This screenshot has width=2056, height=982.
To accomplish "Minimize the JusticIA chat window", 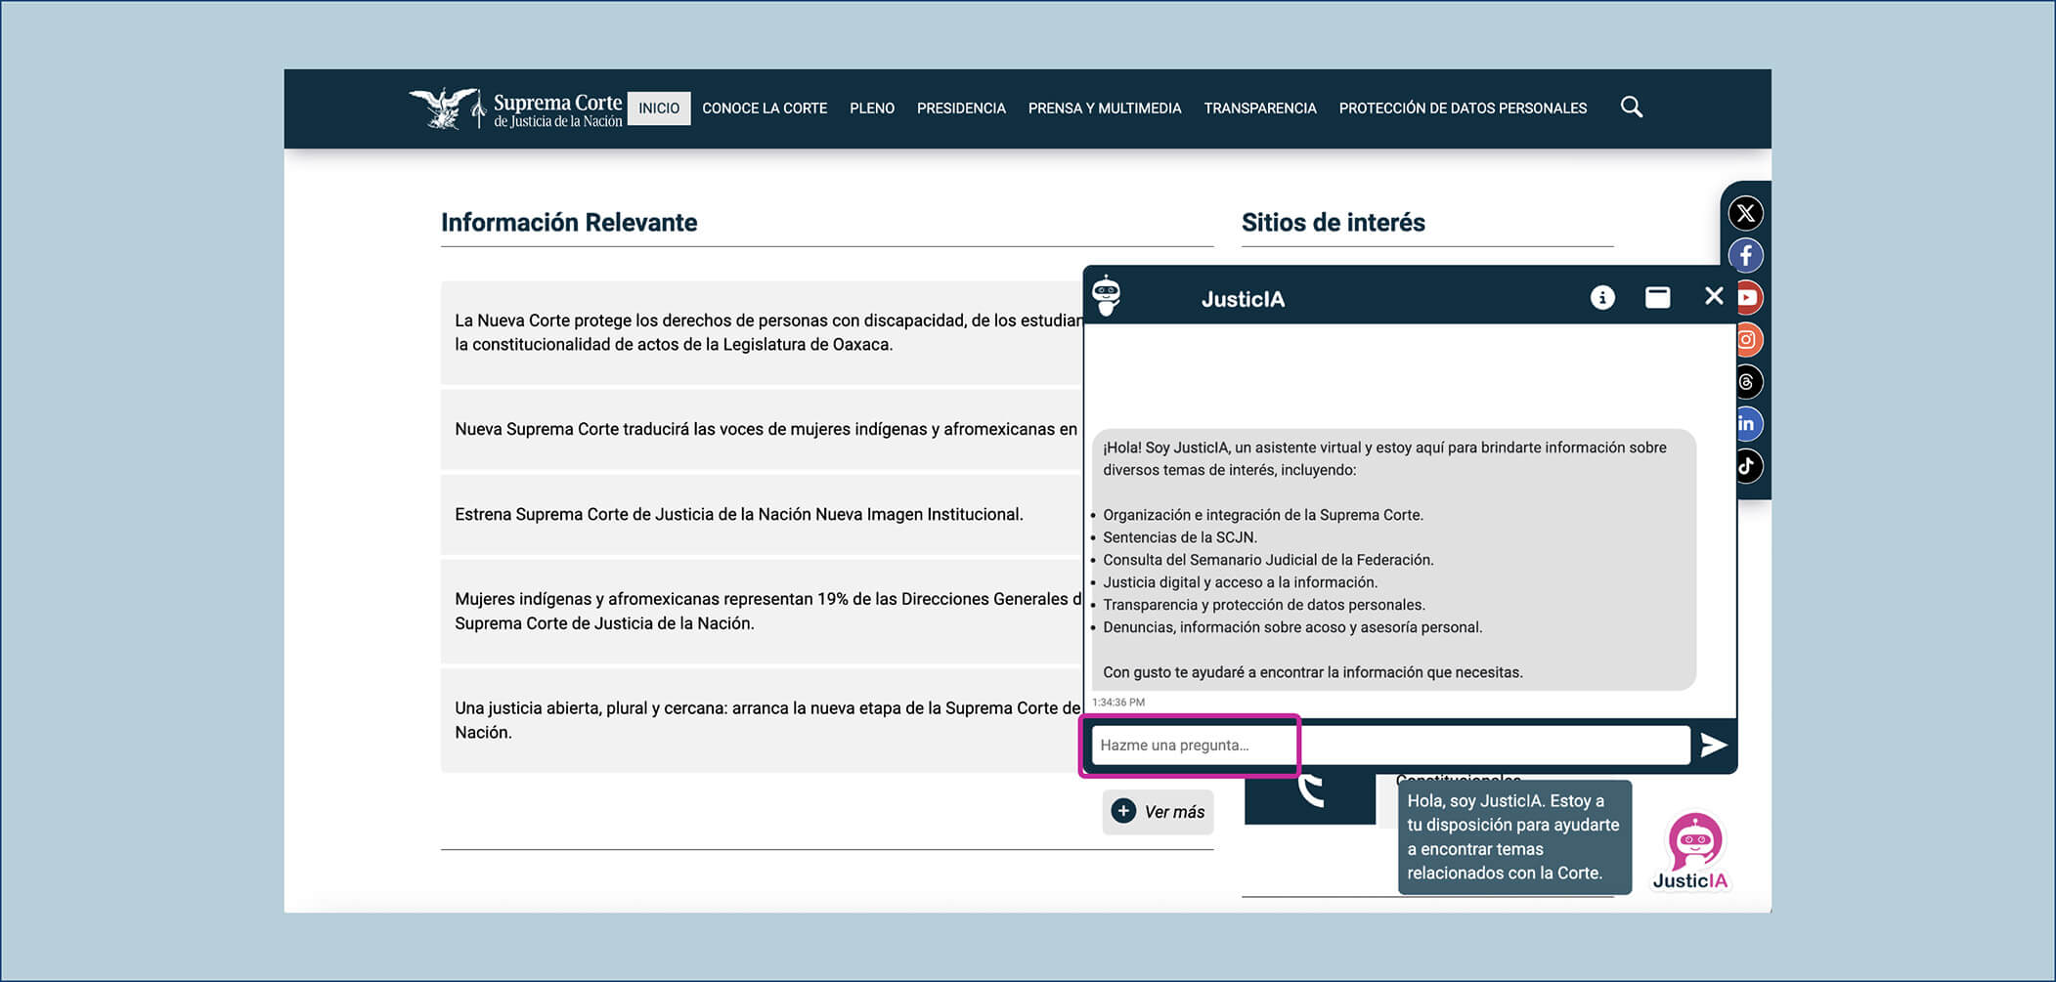I will pos(1657,298).
